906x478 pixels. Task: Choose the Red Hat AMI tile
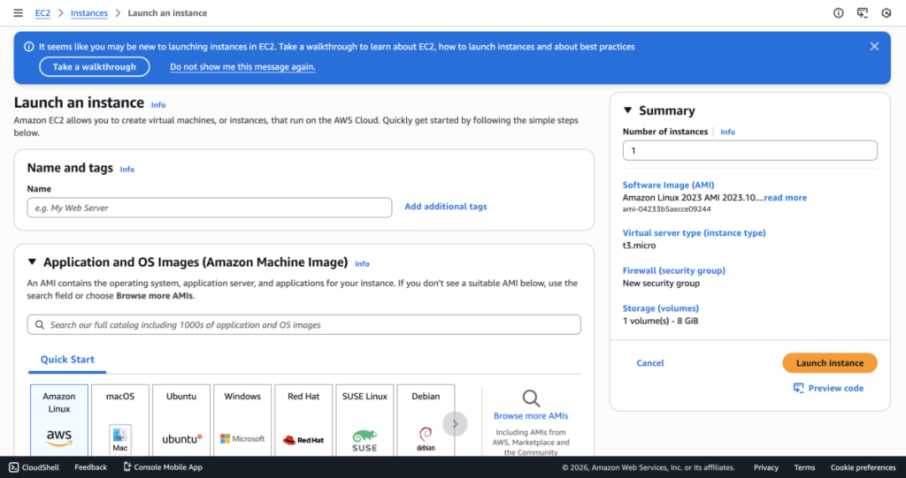(x=303, y=419)
